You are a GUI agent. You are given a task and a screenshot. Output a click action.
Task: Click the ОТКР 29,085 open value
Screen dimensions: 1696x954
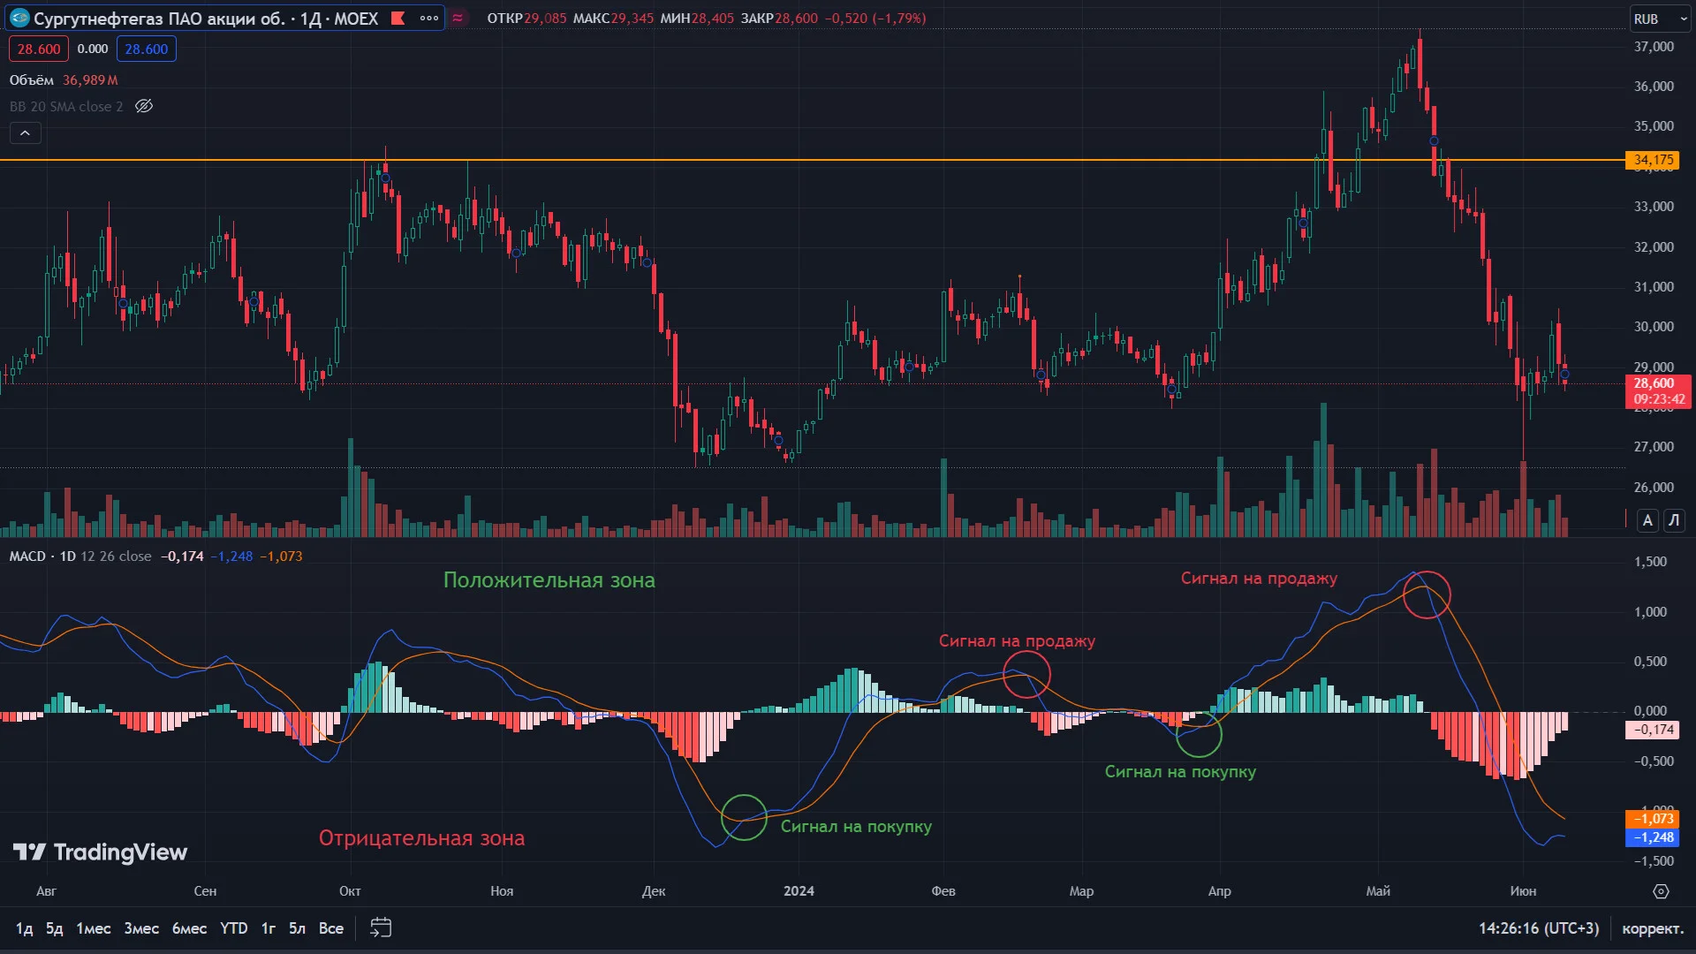[527, 19]
